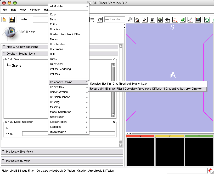Click the search modules text field
The width and height of the screenshot is (214, 174).
(x=114, y=19)
